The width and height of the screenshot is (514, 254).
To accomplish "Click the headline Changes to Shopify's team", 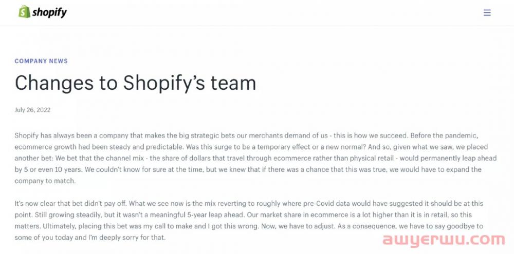I will point(135,83).
